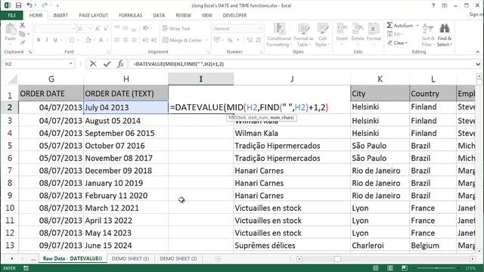Screen dimensions: 484x272
Task: Click the Sign in link
Action: coord(476,14)
